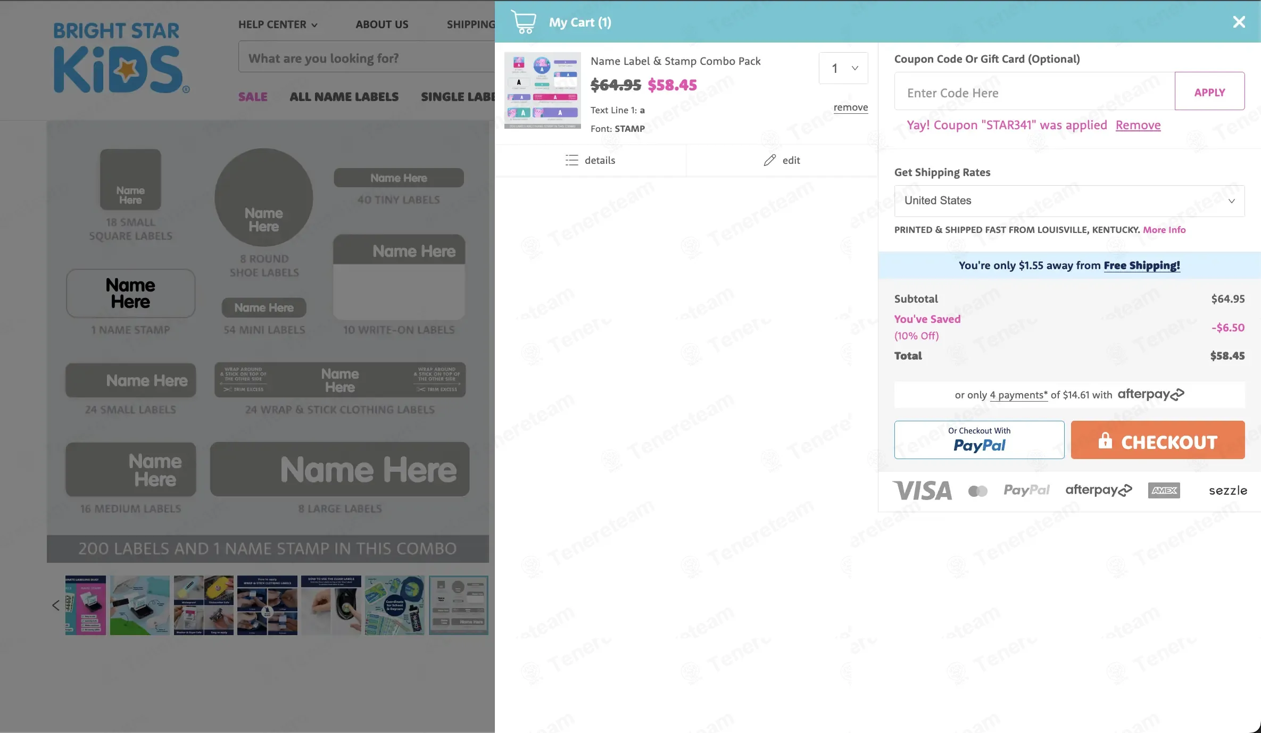Click the edit pencil icon

[769, 160]
